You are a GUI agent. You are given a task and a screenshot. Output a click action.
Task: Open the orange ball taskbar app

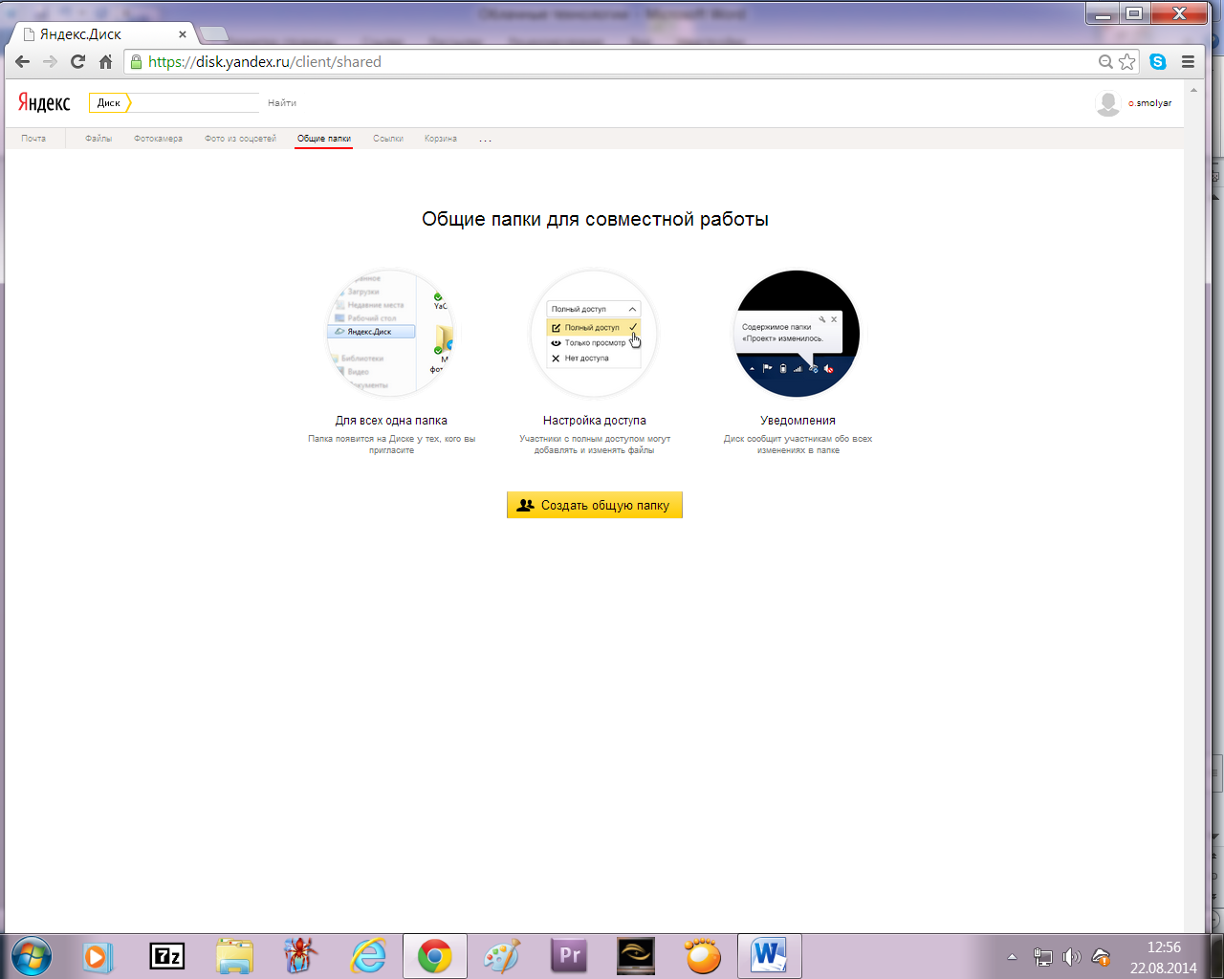tap(703, 956)
